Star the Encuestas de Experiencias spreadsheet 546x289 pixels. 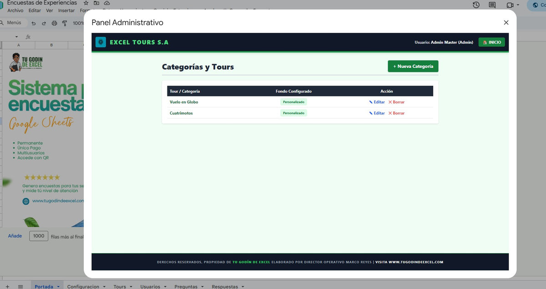pyautogui.click(x=86, y=3)
